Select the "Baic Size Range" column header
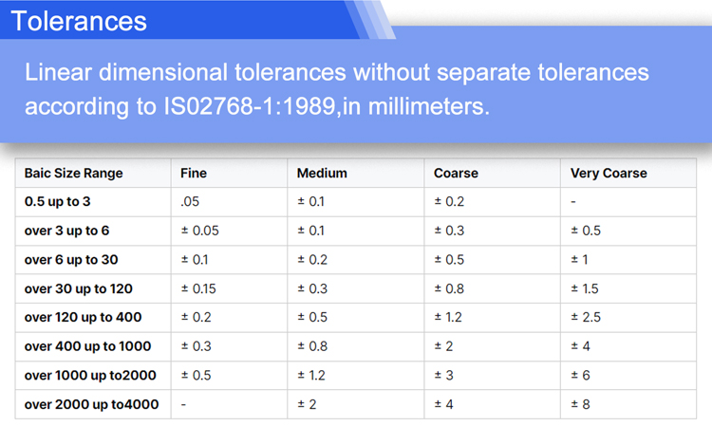The height and width of the screenshot is (445, 712). click(73, 174)
